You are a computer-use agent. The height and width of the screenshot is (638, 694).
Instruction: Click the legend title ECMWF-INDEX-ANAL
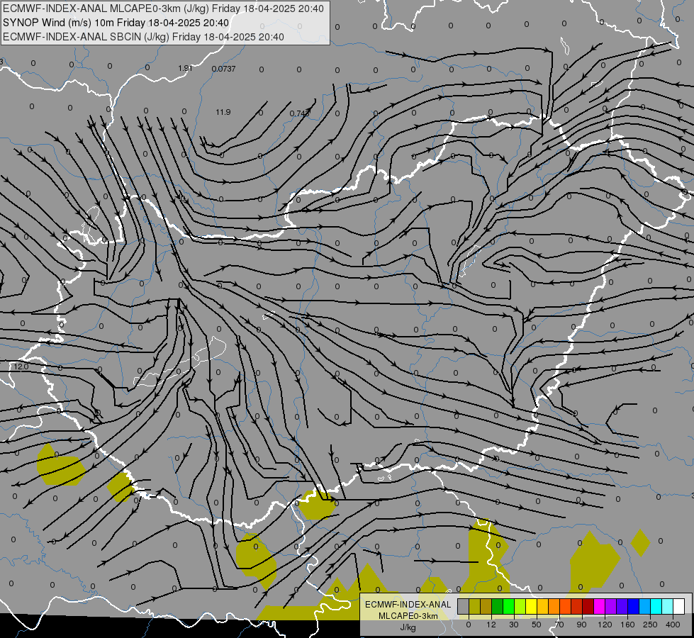[408, 605]
